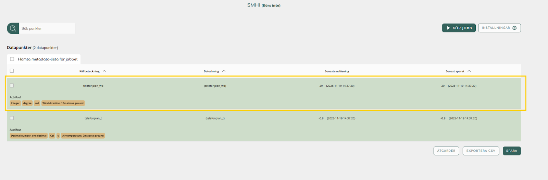The width and height of the screenshot is (548, 180).
Task: Click the Senaste avläsning column header
Action: [x=337, y=71]
